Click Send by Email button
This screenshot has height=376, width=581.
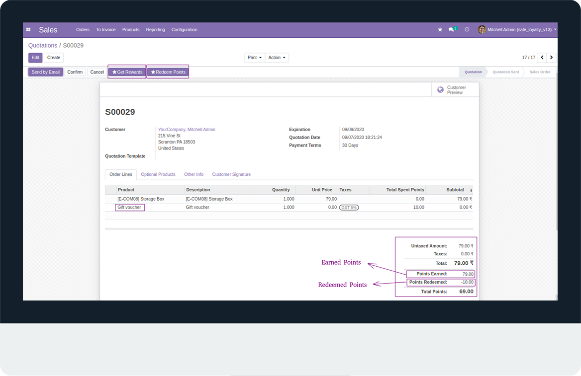point(46,72)
